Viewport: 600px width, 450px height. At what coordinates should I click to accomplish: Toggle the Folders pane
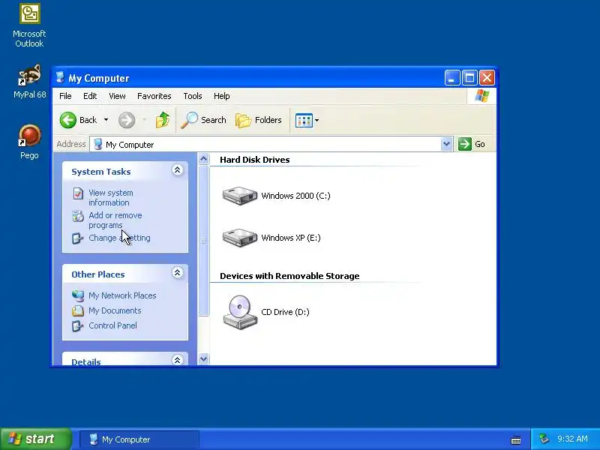click(x=259, y=120)
